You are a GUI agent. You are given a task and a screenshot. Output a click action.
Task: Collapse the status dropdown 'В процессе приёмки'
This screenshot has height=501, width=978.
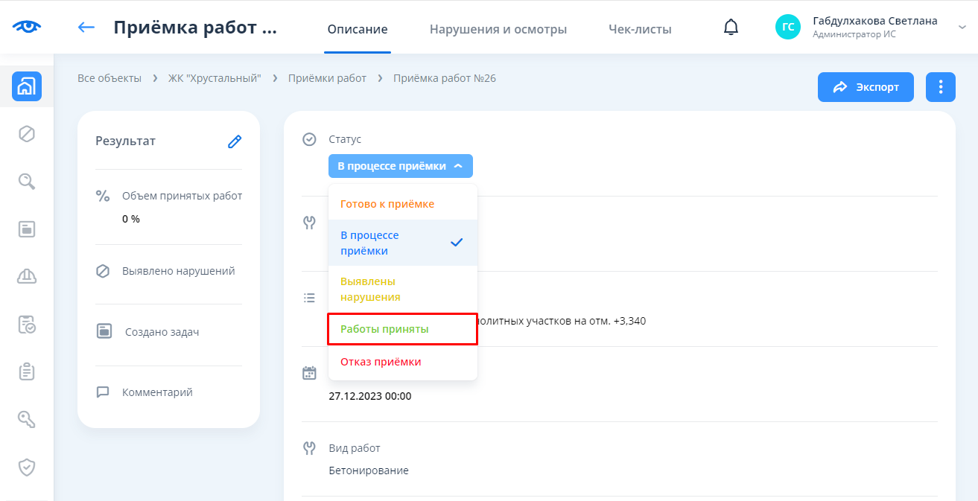pos(400,166)
